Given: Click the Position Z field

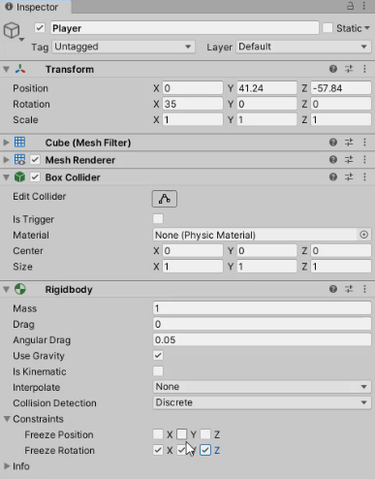Looking at the screenshot, I should click(341, 88).
